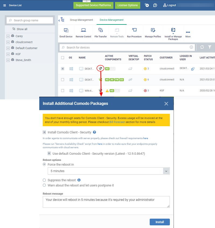Toggle Use default Comodo Client version checkbox
The image size is (215, 228).
(49, 153)
